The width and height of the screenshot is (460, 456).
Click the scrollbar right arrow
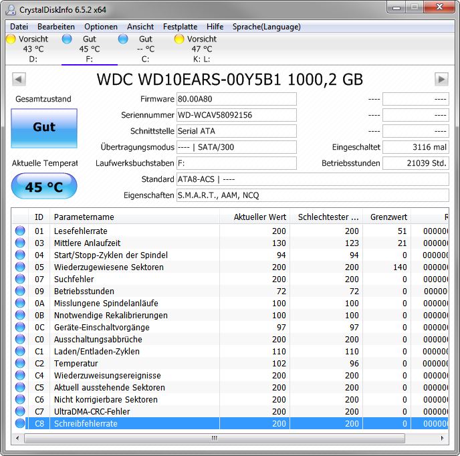tap(443, 439)
